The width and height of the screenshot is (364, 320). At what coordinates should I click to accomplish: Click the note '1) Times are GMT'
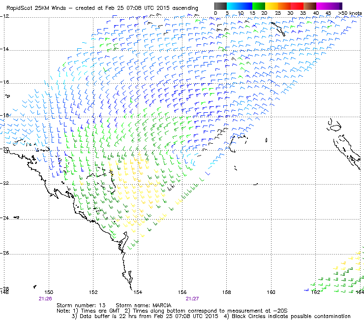(x=96, y=311)
